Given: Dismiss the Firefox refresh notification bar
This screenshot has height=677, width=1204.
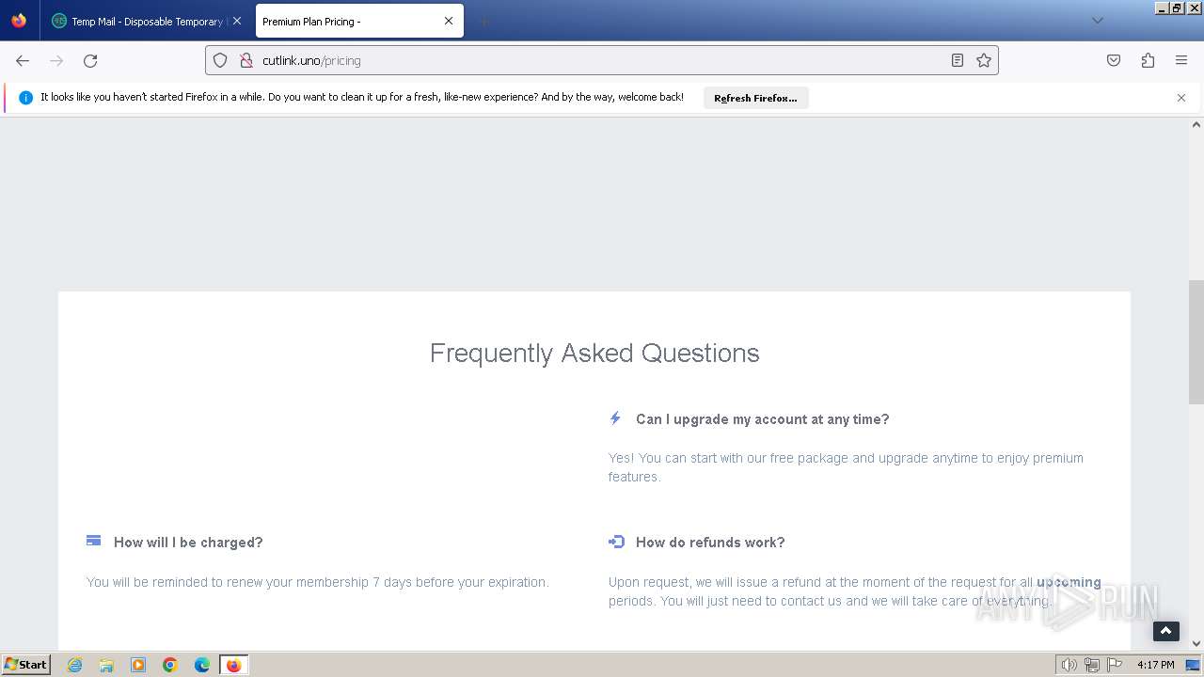Looking at the screenshot, I should click(x=1181, y=98).
